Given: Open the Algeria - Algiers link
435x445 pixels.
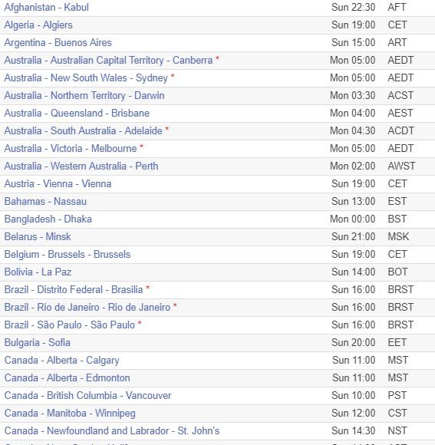Looking at the screenshot, I should pyautogui.click(x=38, y=25).
